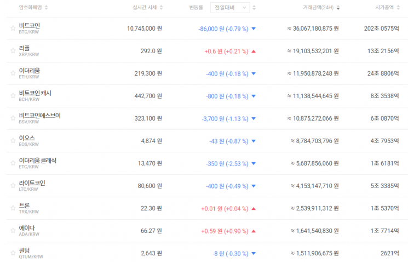Toggle the star next to 비트코인 캐시
The image size is (408, 262).
pos(13,95)
